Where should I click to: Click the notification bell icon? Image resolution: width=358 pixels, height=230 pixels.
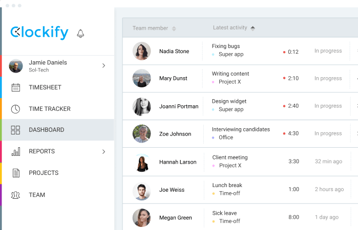(80, 33)
